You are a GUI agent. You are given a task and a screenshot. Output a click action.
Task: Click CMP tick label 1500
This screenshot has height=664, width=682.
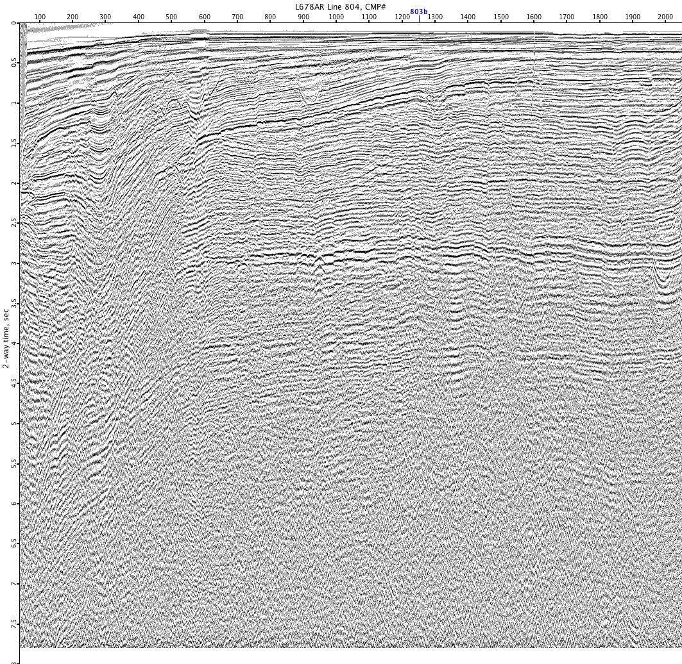point(501,17)
